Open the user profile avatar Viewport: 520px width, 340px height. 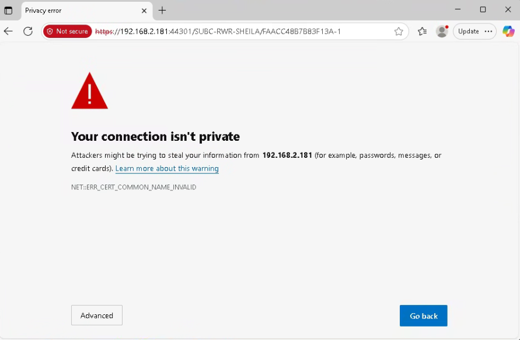click(x=442, y=32)
